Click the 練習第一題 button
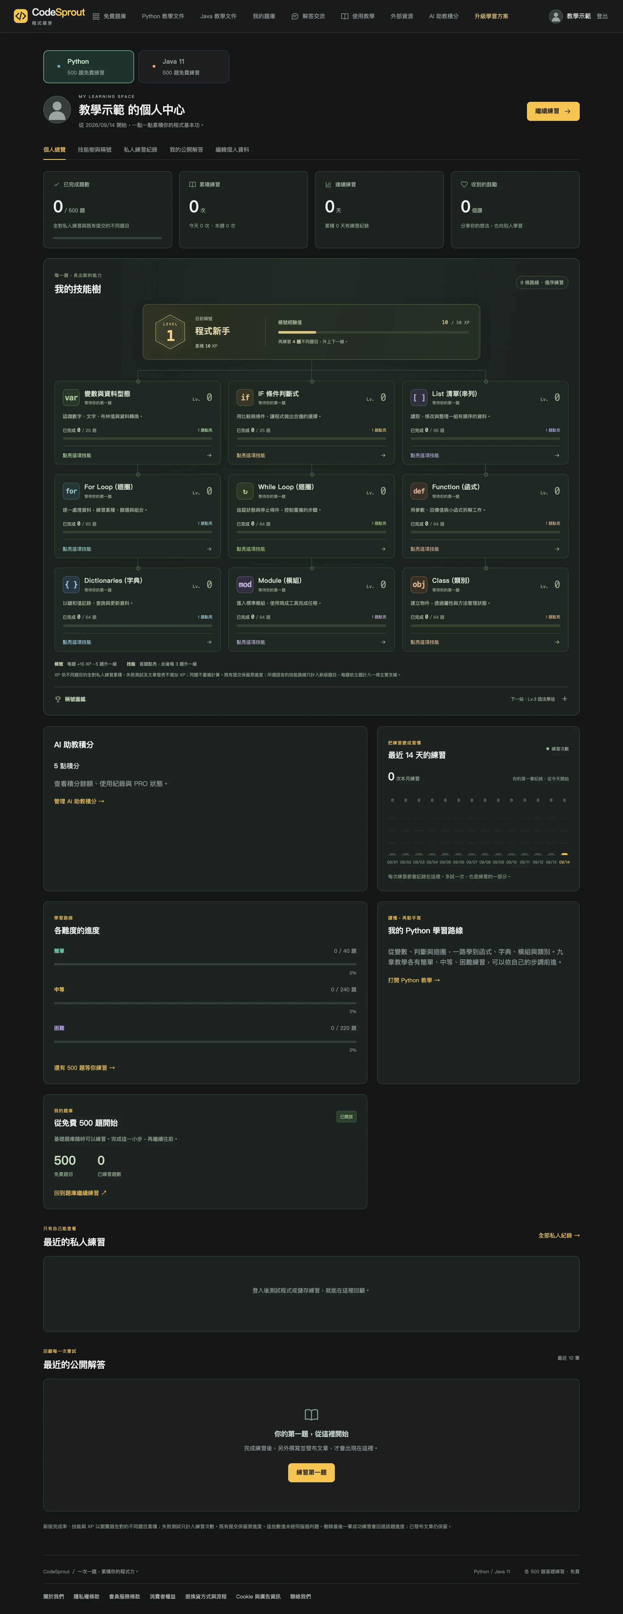The height and width of the screenshot is (1614, 623). (311, 1472)
